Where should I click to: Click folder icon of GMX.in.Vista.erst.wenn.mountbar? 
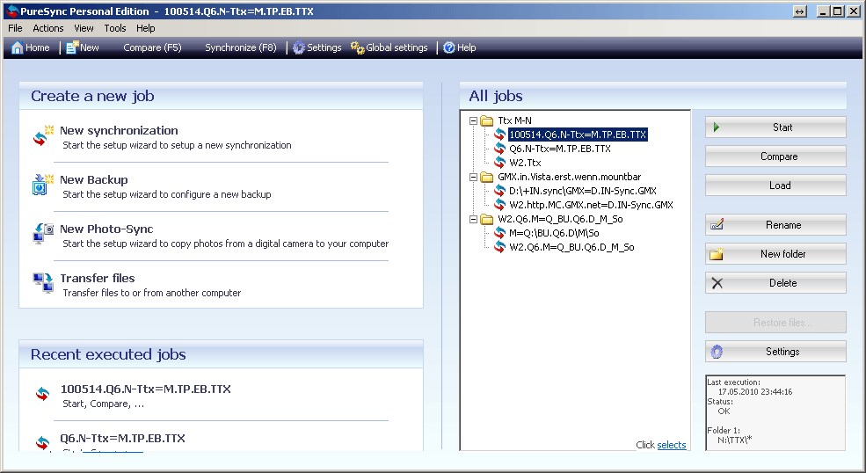486,177
